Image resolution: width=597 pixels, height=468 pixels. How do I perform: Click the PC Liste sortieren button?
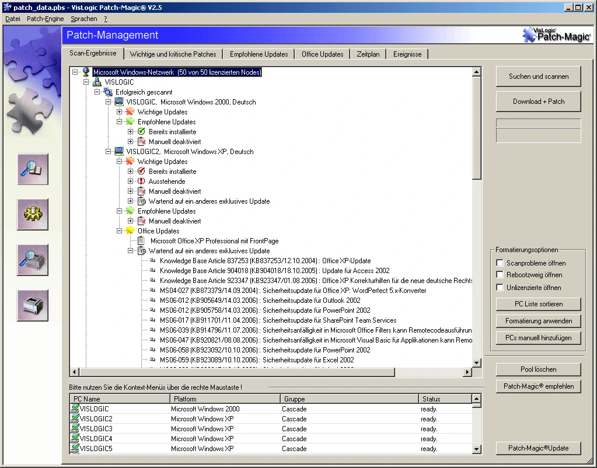tap(539, 304)
